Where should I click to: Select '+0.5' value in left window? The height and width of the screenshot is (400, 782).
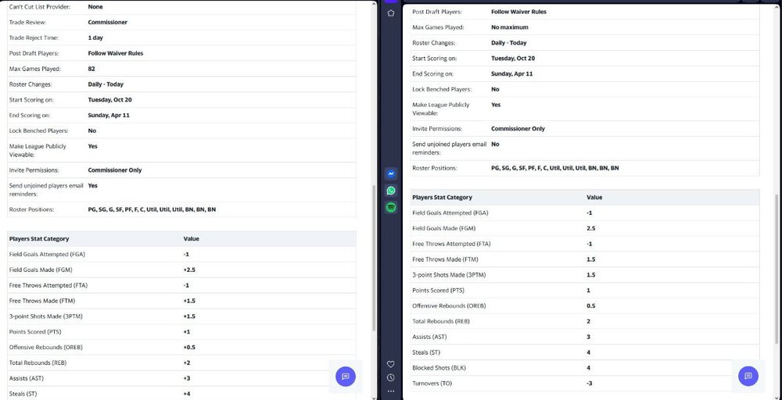click(189, 347)
